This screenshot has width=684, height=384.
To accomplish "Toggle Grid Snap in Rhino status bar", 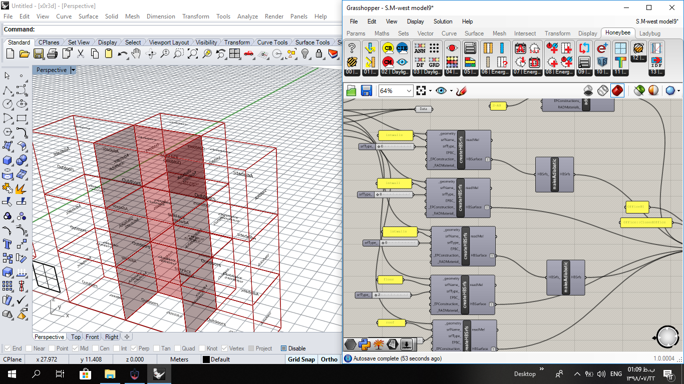I will pyautogui.click(x=301, y=359).
